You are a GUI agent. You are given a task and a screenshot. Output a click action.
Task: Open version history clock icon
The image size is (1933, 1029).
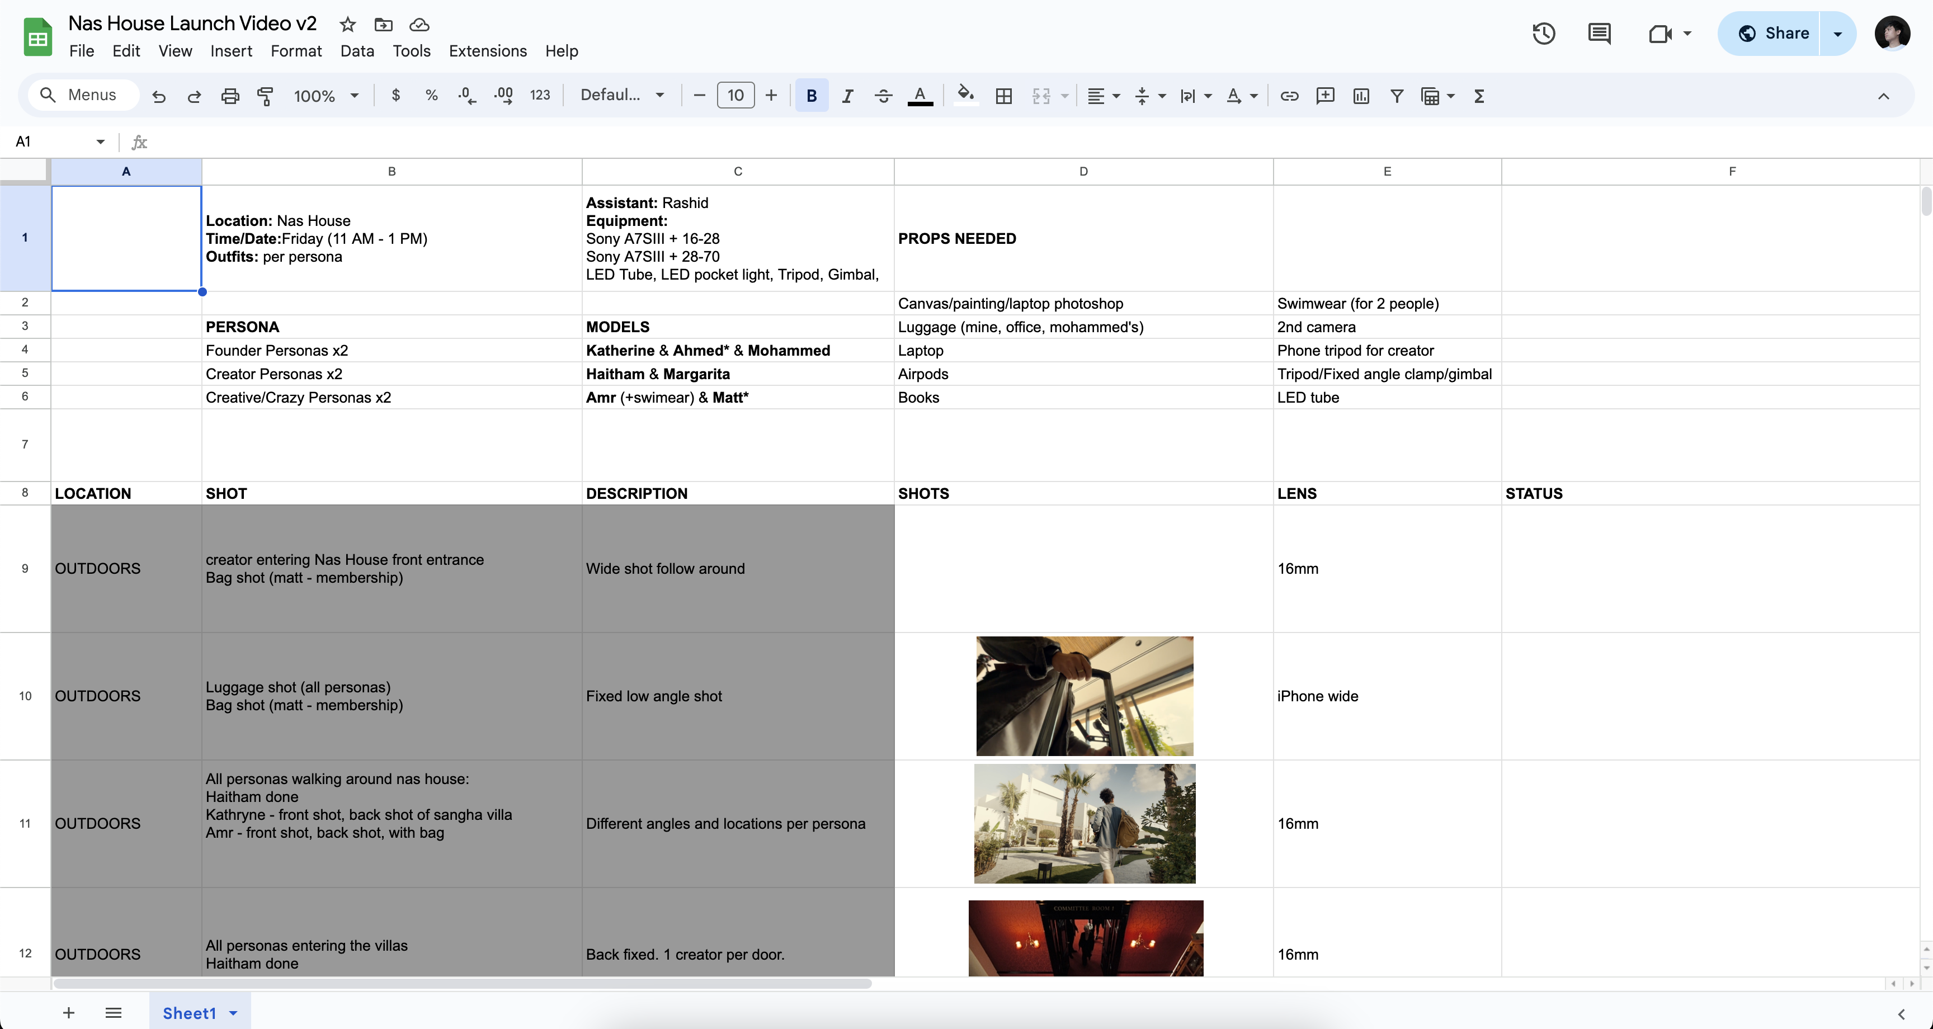(x=1544, y=34)
